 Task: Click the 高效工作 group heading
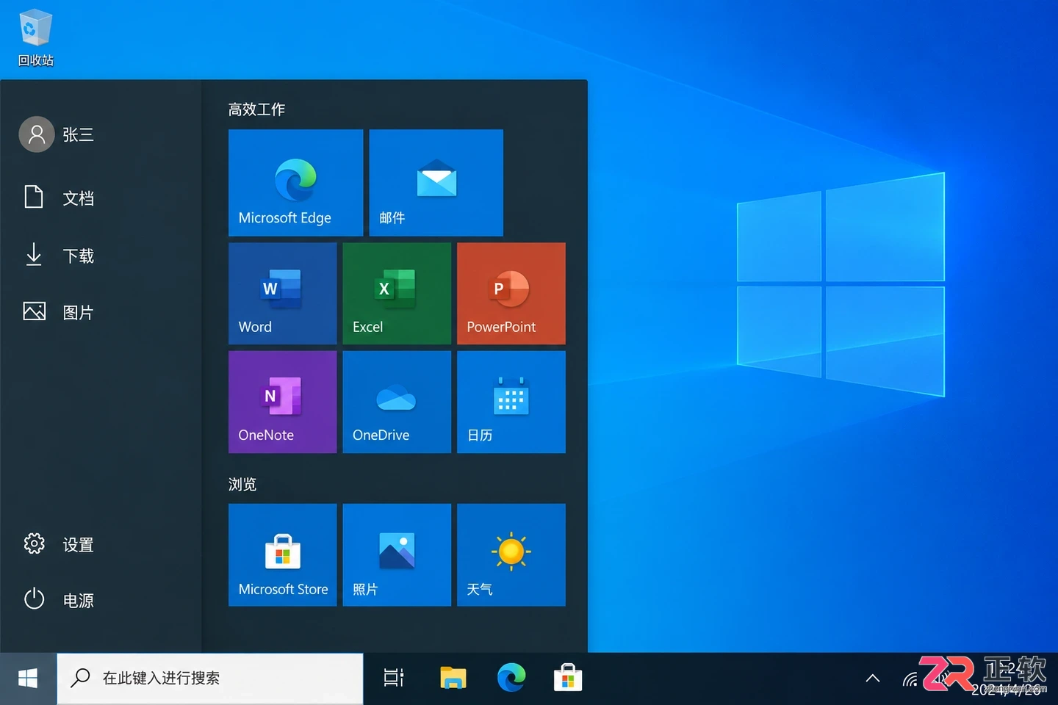[x=256, y=109]
